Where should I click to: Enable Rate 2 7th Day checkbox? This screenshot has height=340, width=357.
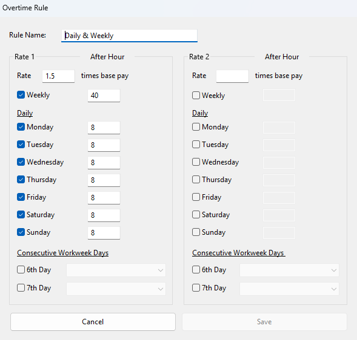pos(196,288)
